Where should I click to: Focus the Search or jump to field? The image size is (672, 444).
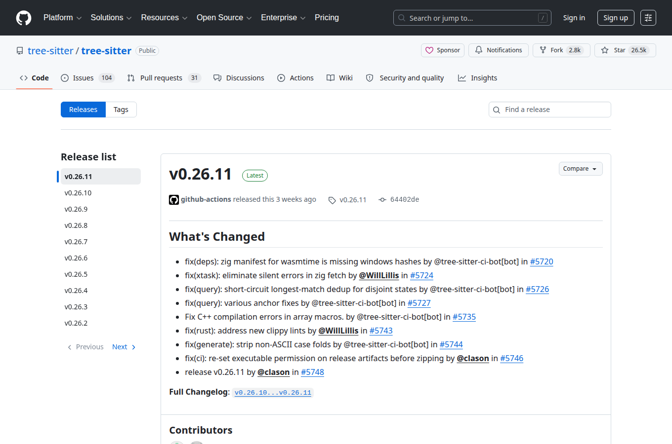pyautogui.click(x=472, y=18)
